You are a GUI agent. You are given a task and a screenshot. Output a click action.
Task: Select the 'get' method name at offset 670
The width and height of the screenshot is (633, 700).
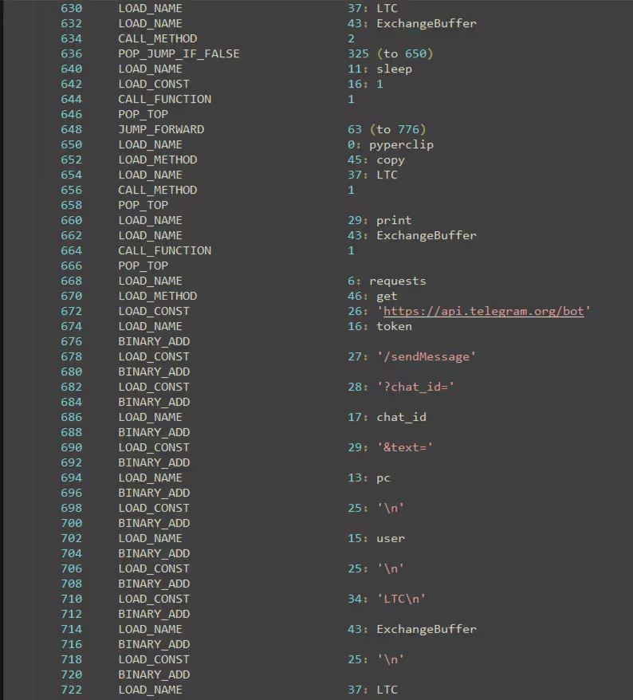pos(387,296)
